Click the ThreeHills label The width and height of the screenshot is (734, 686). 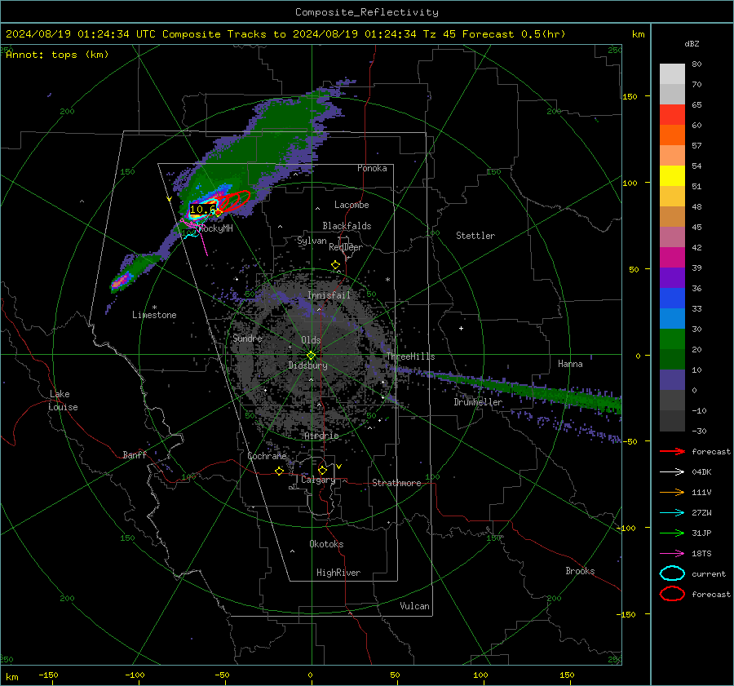[x=410, y=356]
